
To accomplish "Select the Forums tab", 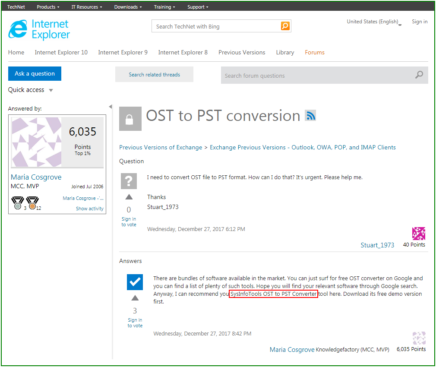I will coord(315,52).
